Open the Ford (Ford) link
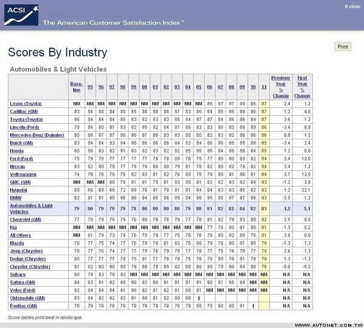The width and height of the screenshot is (364, 328). pyautogui.click(x=21, y=159)
